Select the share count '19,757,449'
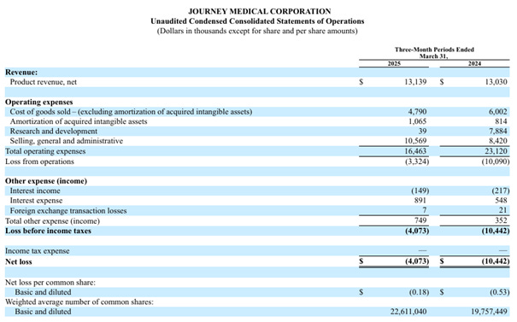 [489, 312]
